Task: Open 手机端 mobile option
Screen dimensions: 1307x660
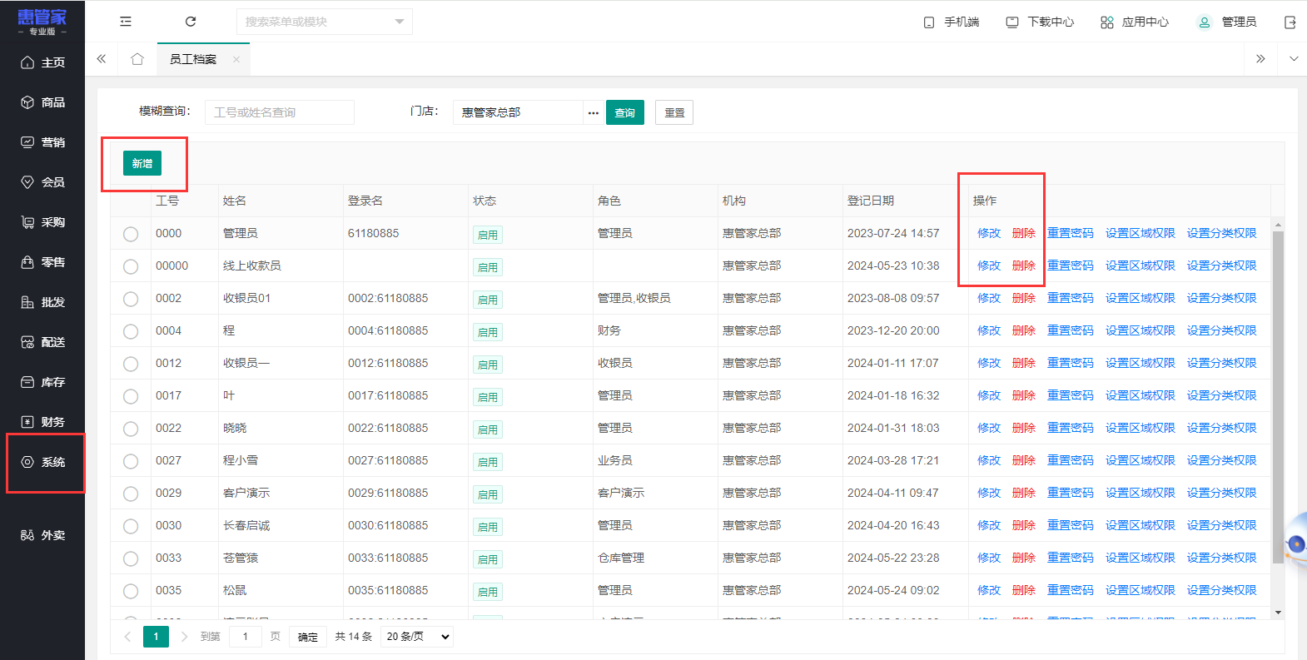Action: coord(952,22)
